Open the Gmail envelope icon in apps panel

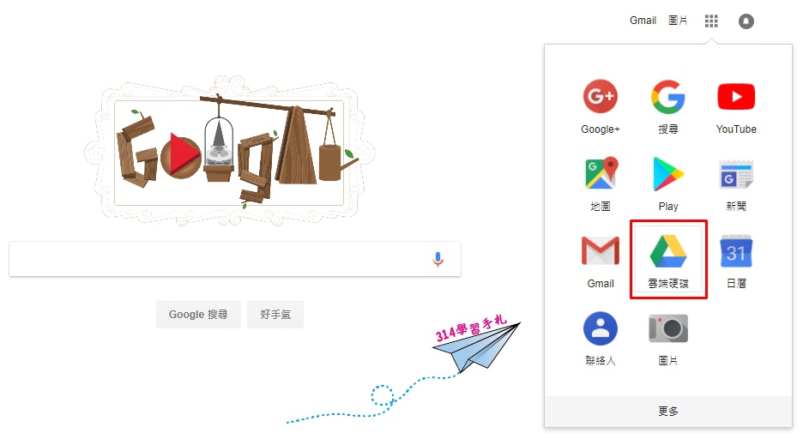(601, 250)
